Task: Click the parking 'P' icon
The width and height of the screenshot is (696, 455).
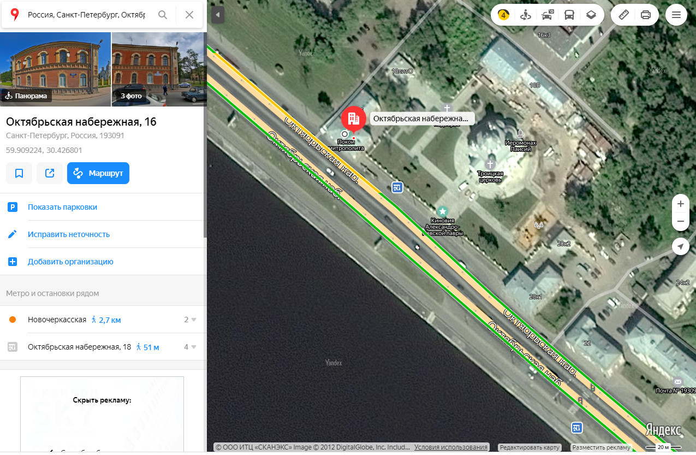Action: coord(13,207)
